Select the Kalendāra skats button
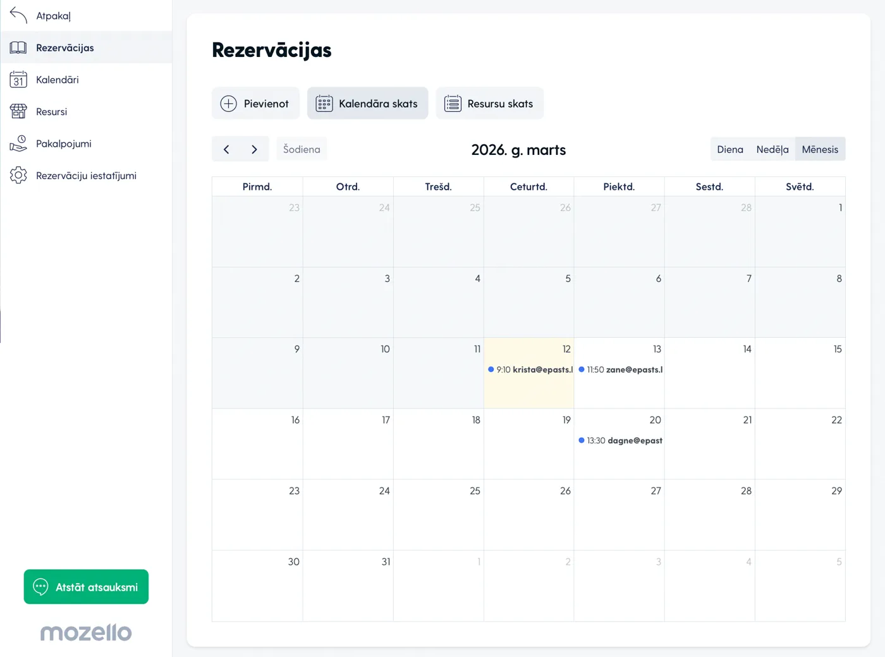The width and height of the screenshot is (885, 657). click(x=367, y=104)
